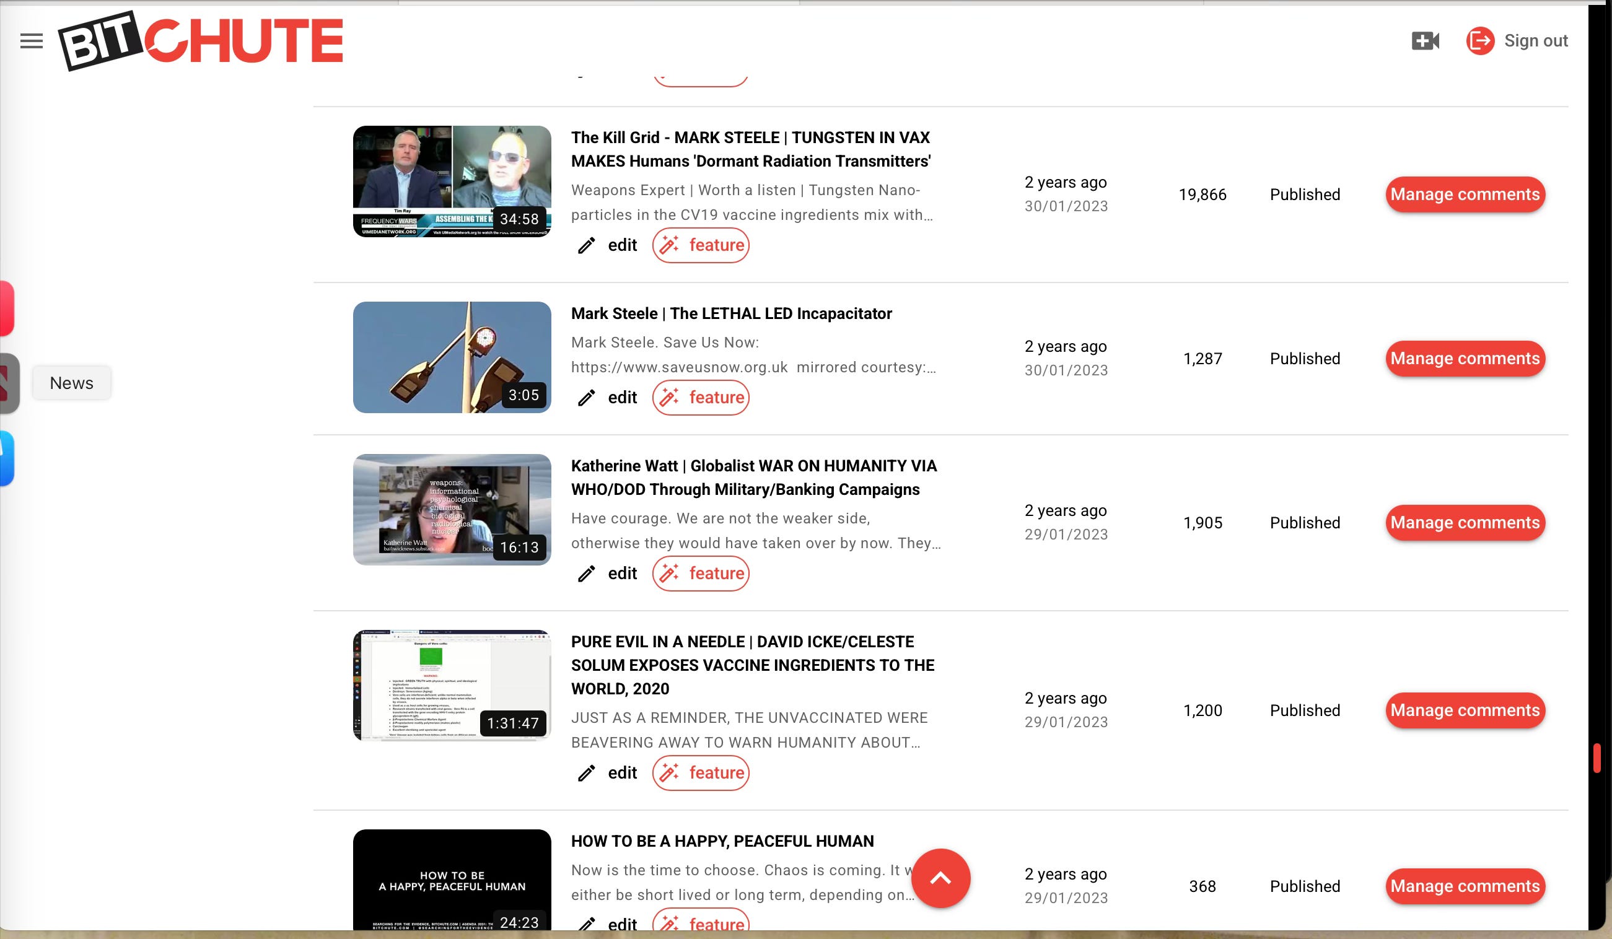The image size is (1612, 939).
Task: Click the red sign out icon
Action: point(1479,41)
